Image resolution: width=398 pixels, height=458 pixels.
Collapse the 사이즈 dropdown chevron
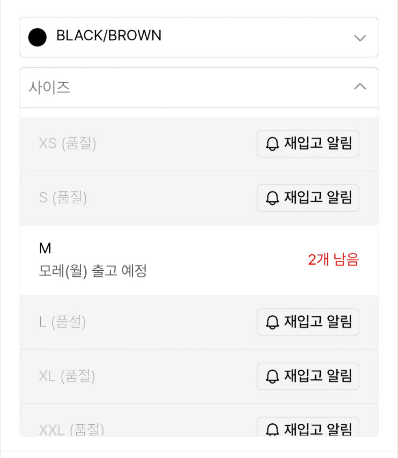[360, 87]
